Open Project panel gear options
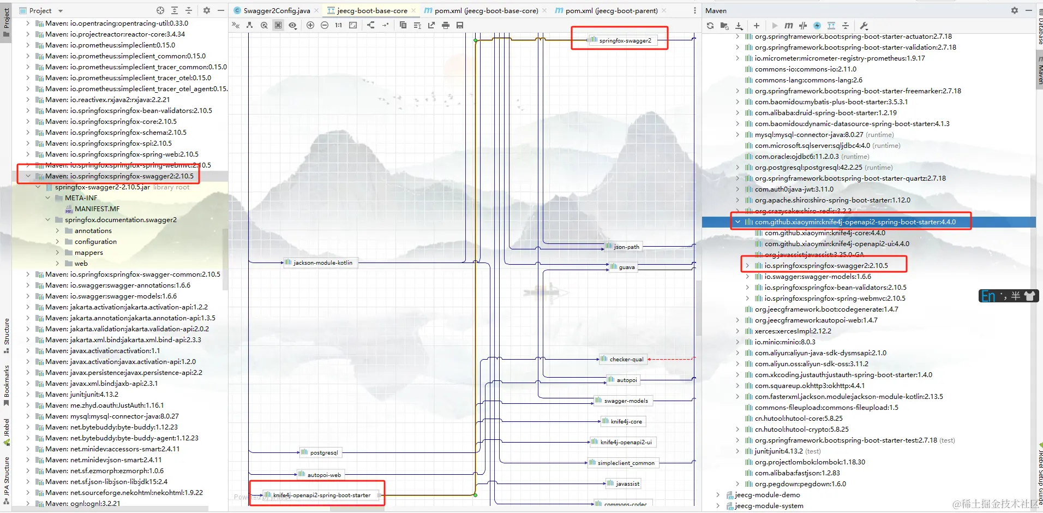This screenshot has height=513, width=1043. (207, 10)
